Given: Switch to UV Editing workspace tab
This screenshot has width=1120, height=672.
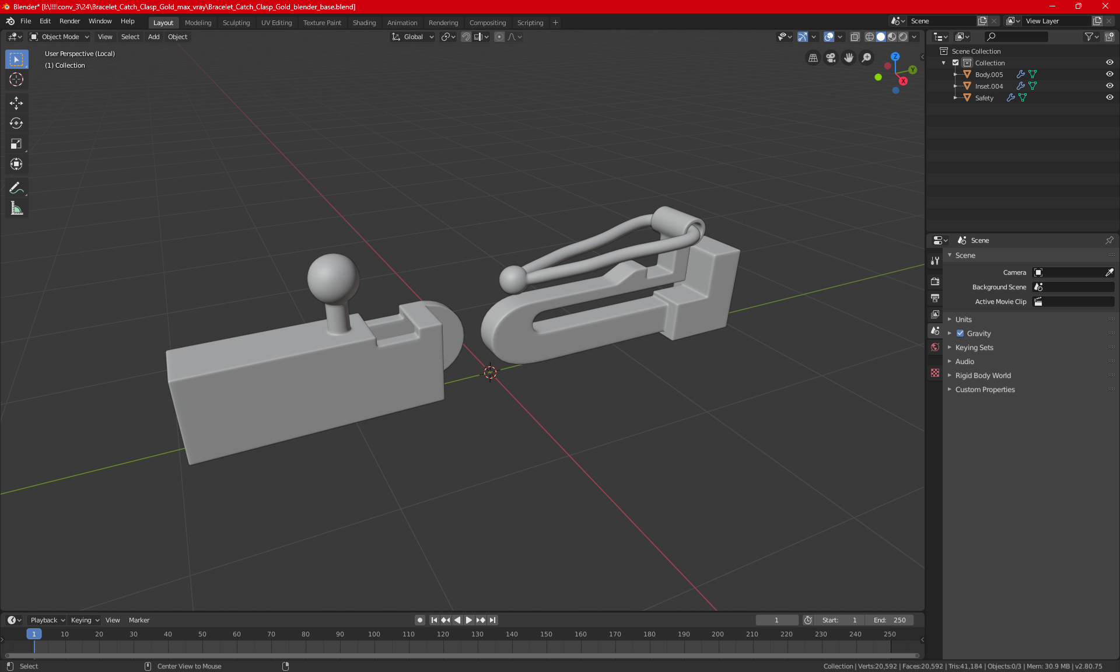Looking at the screenshot, I should (x=276, y=23).
